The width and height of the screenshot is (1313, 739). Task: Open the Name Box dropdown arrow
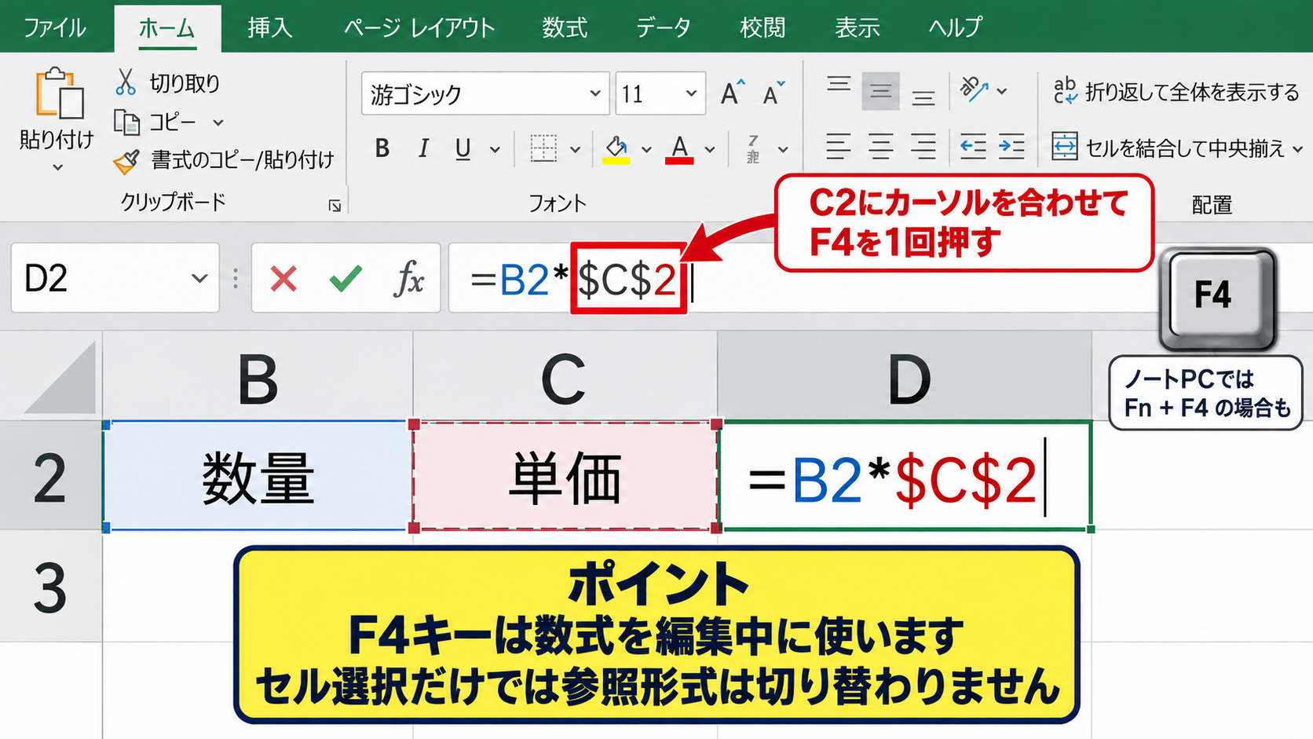(199, 278)
